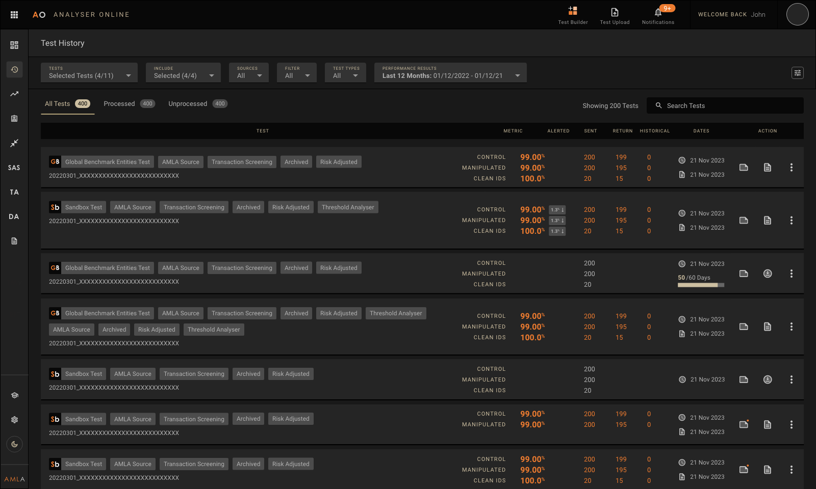Download results for 50/60 Days test
Image resolution: width=816 pixels, height=489 pixels.
click(768, 274)
